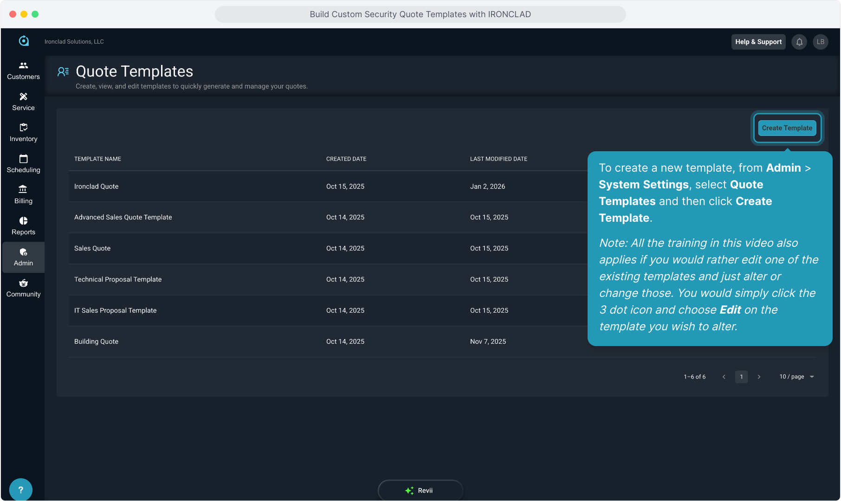841x501 pixels.
Task: Open the Reports pie chart icon
Action: pos(23,221)
